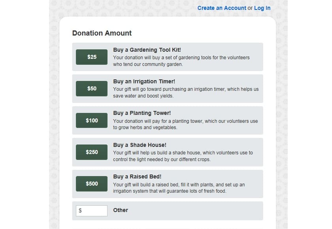Image resolution: width=332 pixels, height=229 pixels.
Task: Click the "Buy a Raised Bed!" title
Action: (x=137, y=176)
